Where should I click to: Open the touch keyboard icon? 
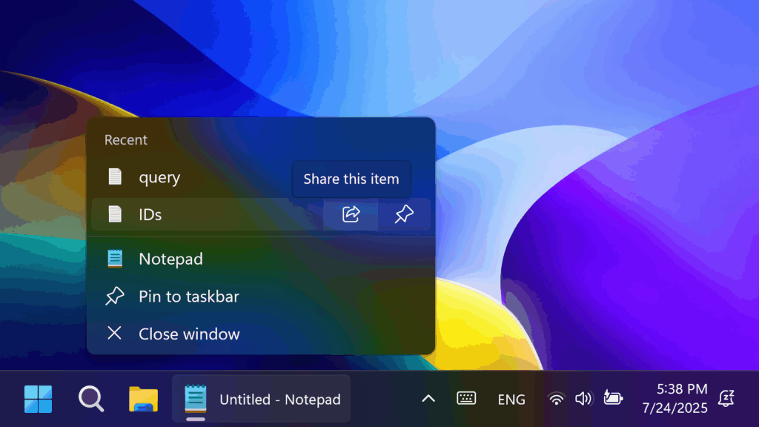[x=466, y=399]
